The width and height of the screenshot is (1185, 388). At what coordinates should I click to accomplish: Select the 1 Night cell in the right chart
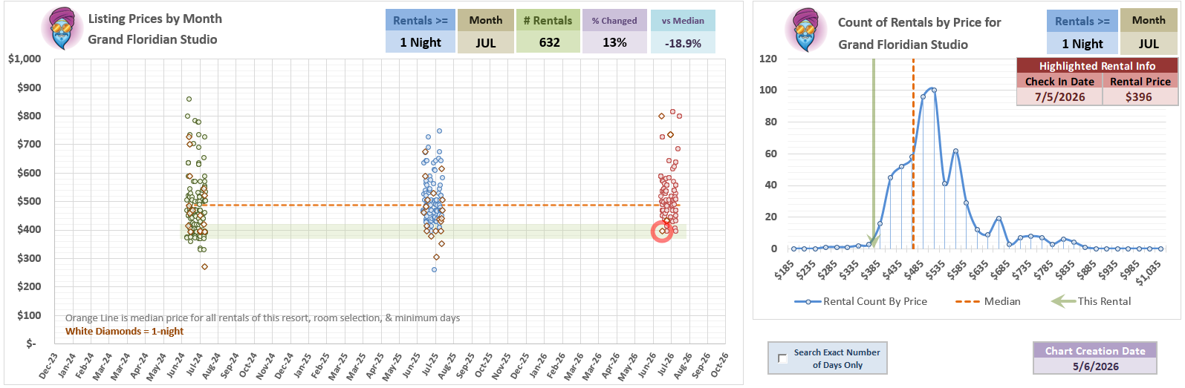point(1082,44)
